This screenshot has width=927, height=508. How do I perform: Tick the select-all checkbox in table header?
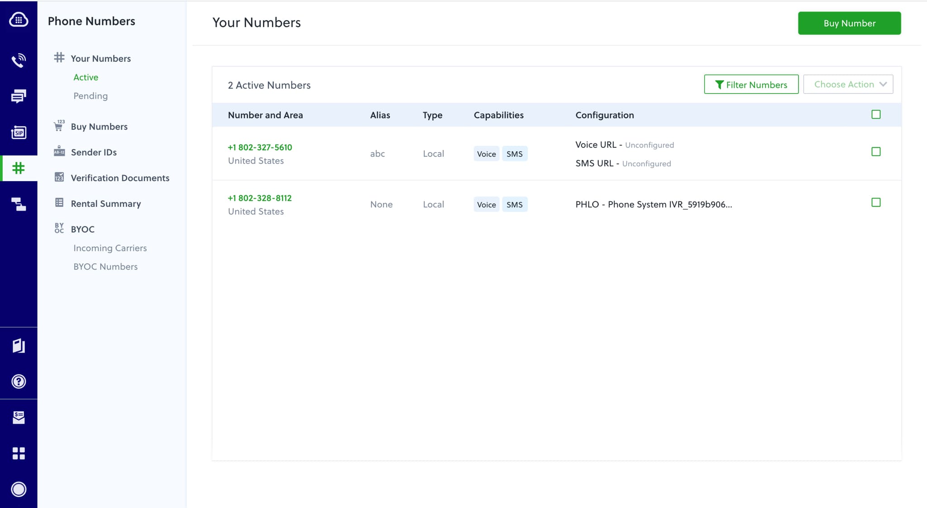(876, 115)
